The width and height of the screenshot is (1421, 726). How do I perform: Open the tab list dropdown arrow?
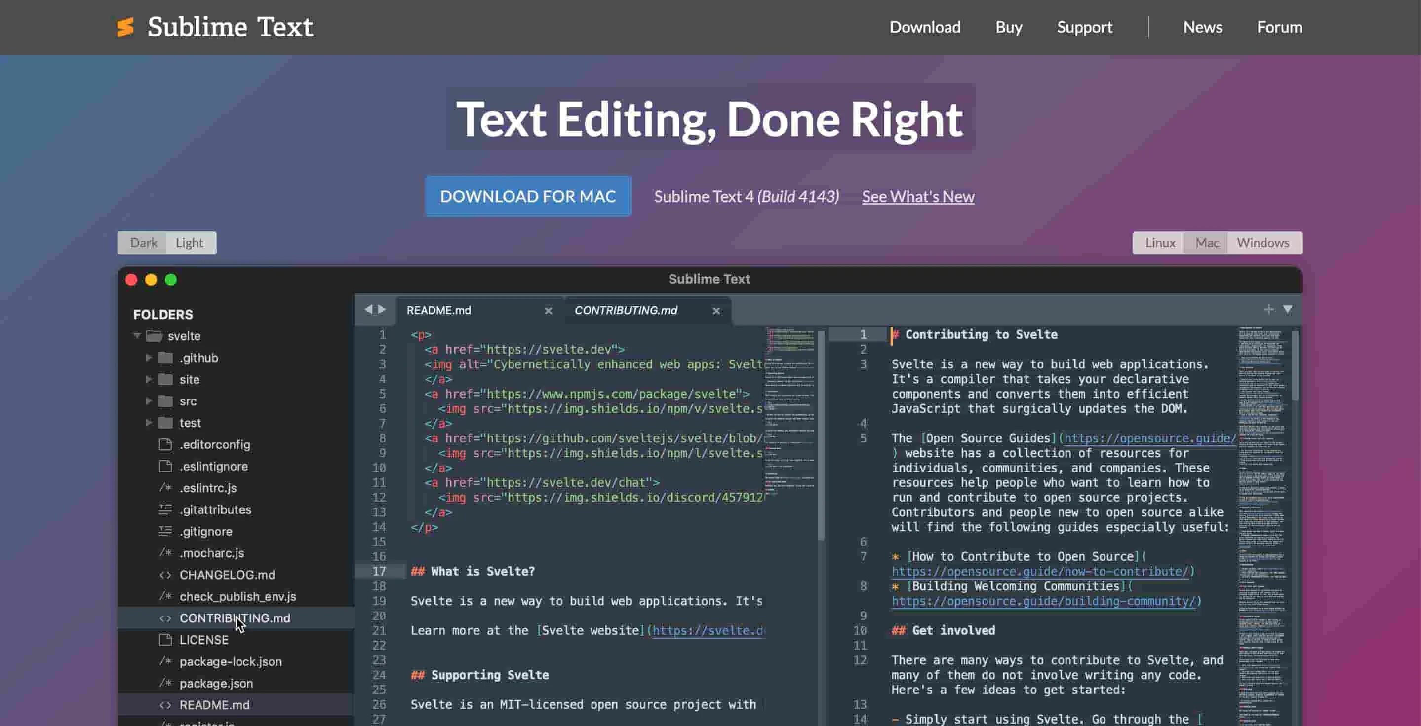pyautogui.click(x=1287, y=309)
